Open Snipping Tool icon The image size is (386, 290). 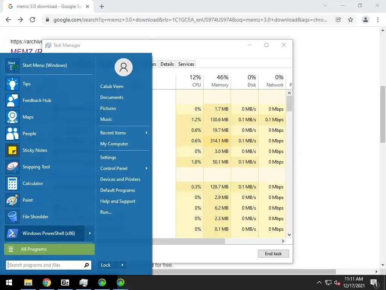[x=12, y=167]
